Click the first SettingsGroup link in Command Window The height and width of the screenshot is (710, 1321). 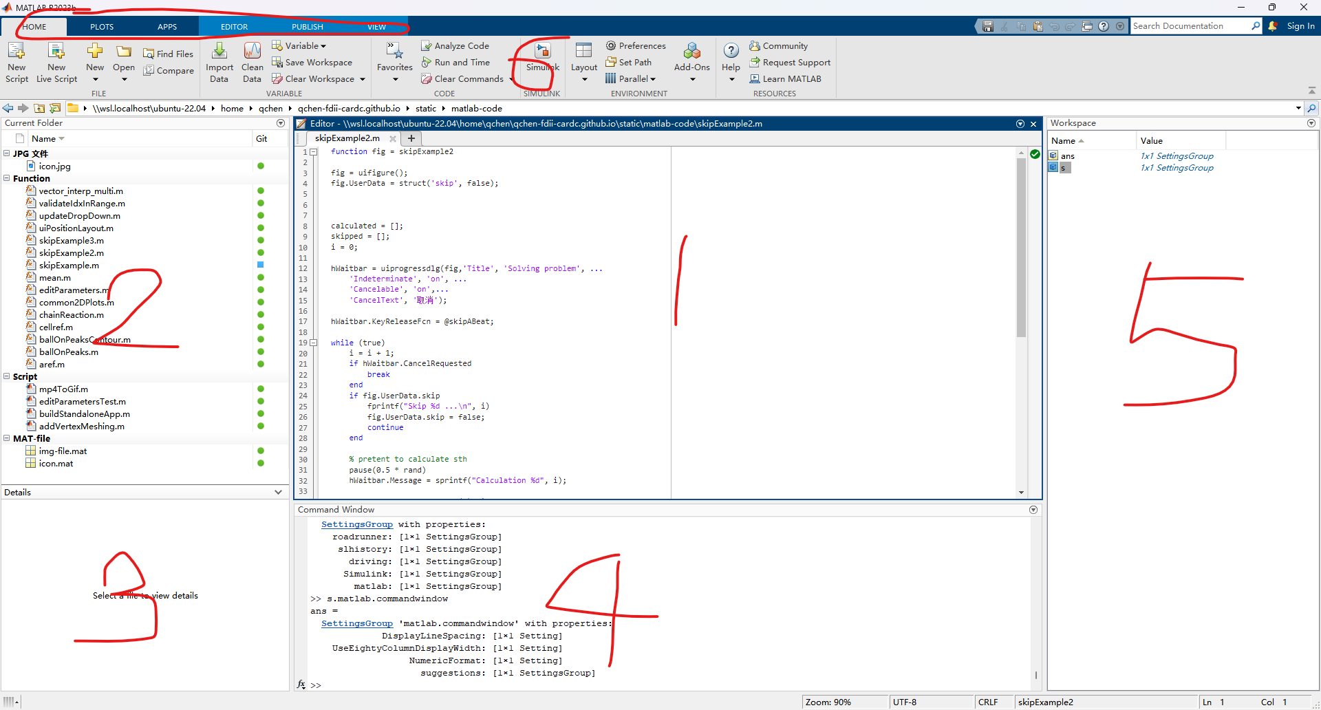[357, 524]
